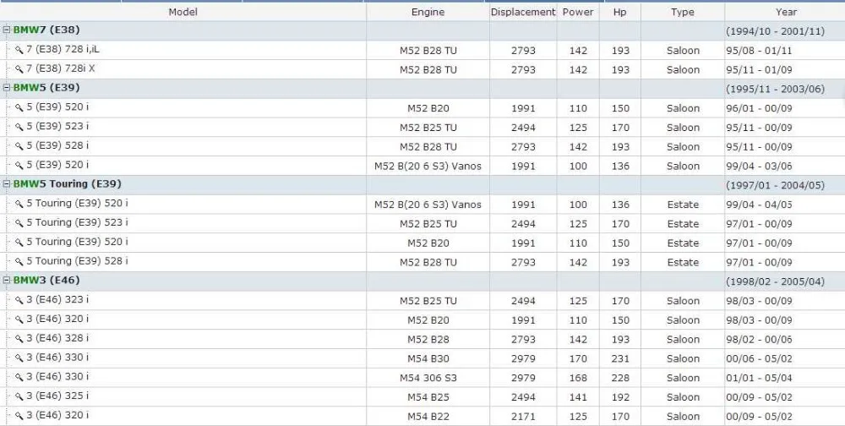Click year cell 01/01 - 05/04

click(x=759, y=378)
